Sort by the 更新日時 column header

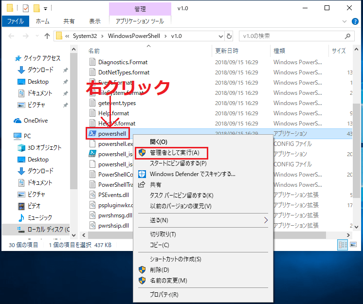pyautogui.click(x=227, y=51)
